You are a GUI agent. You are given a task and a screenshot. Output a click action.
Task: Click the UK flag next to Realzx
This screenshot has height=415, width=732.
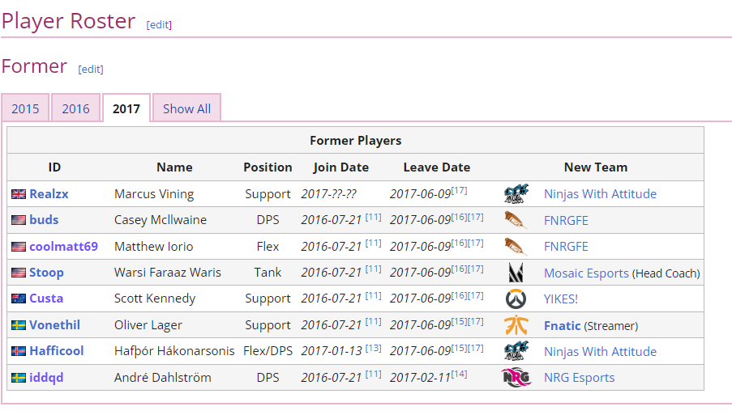coord(19,194)
